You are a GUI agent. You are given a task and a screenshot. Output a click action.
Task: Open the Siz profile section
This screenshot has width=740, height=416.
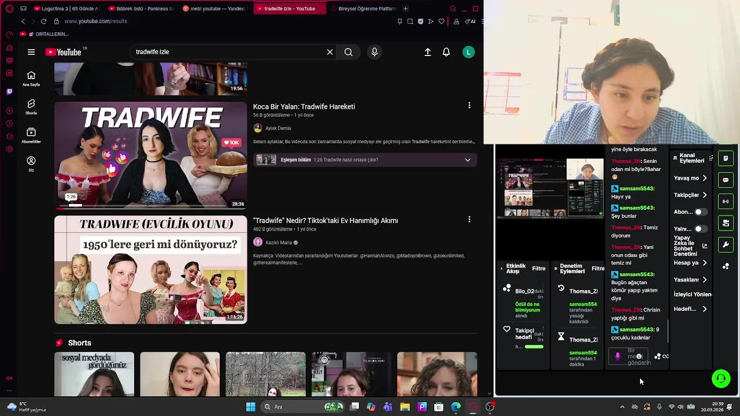coord(31,164)
